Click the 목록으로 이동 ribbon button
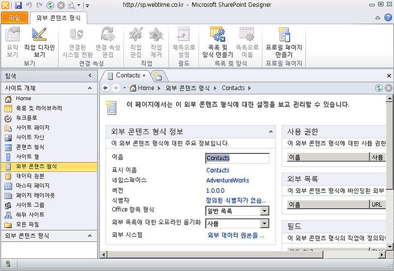 coord(247,42)
